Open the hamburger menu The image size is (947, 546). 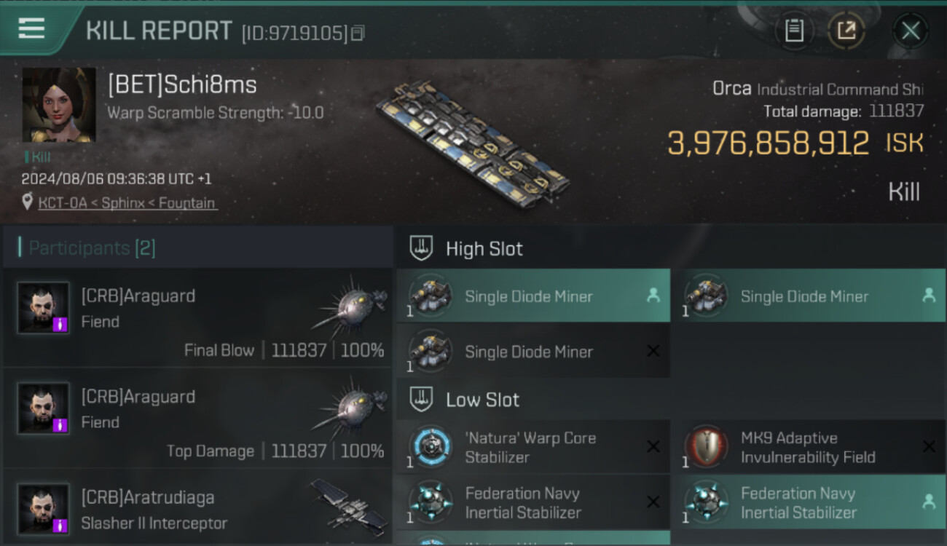31,29
